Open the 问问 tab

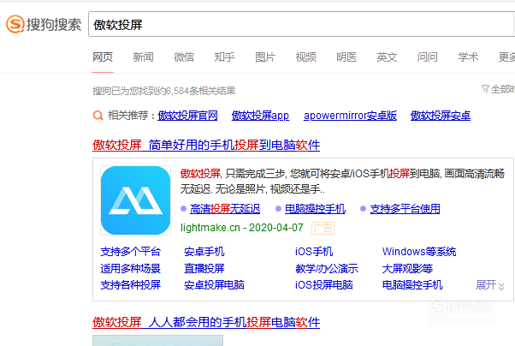(427, 57)
